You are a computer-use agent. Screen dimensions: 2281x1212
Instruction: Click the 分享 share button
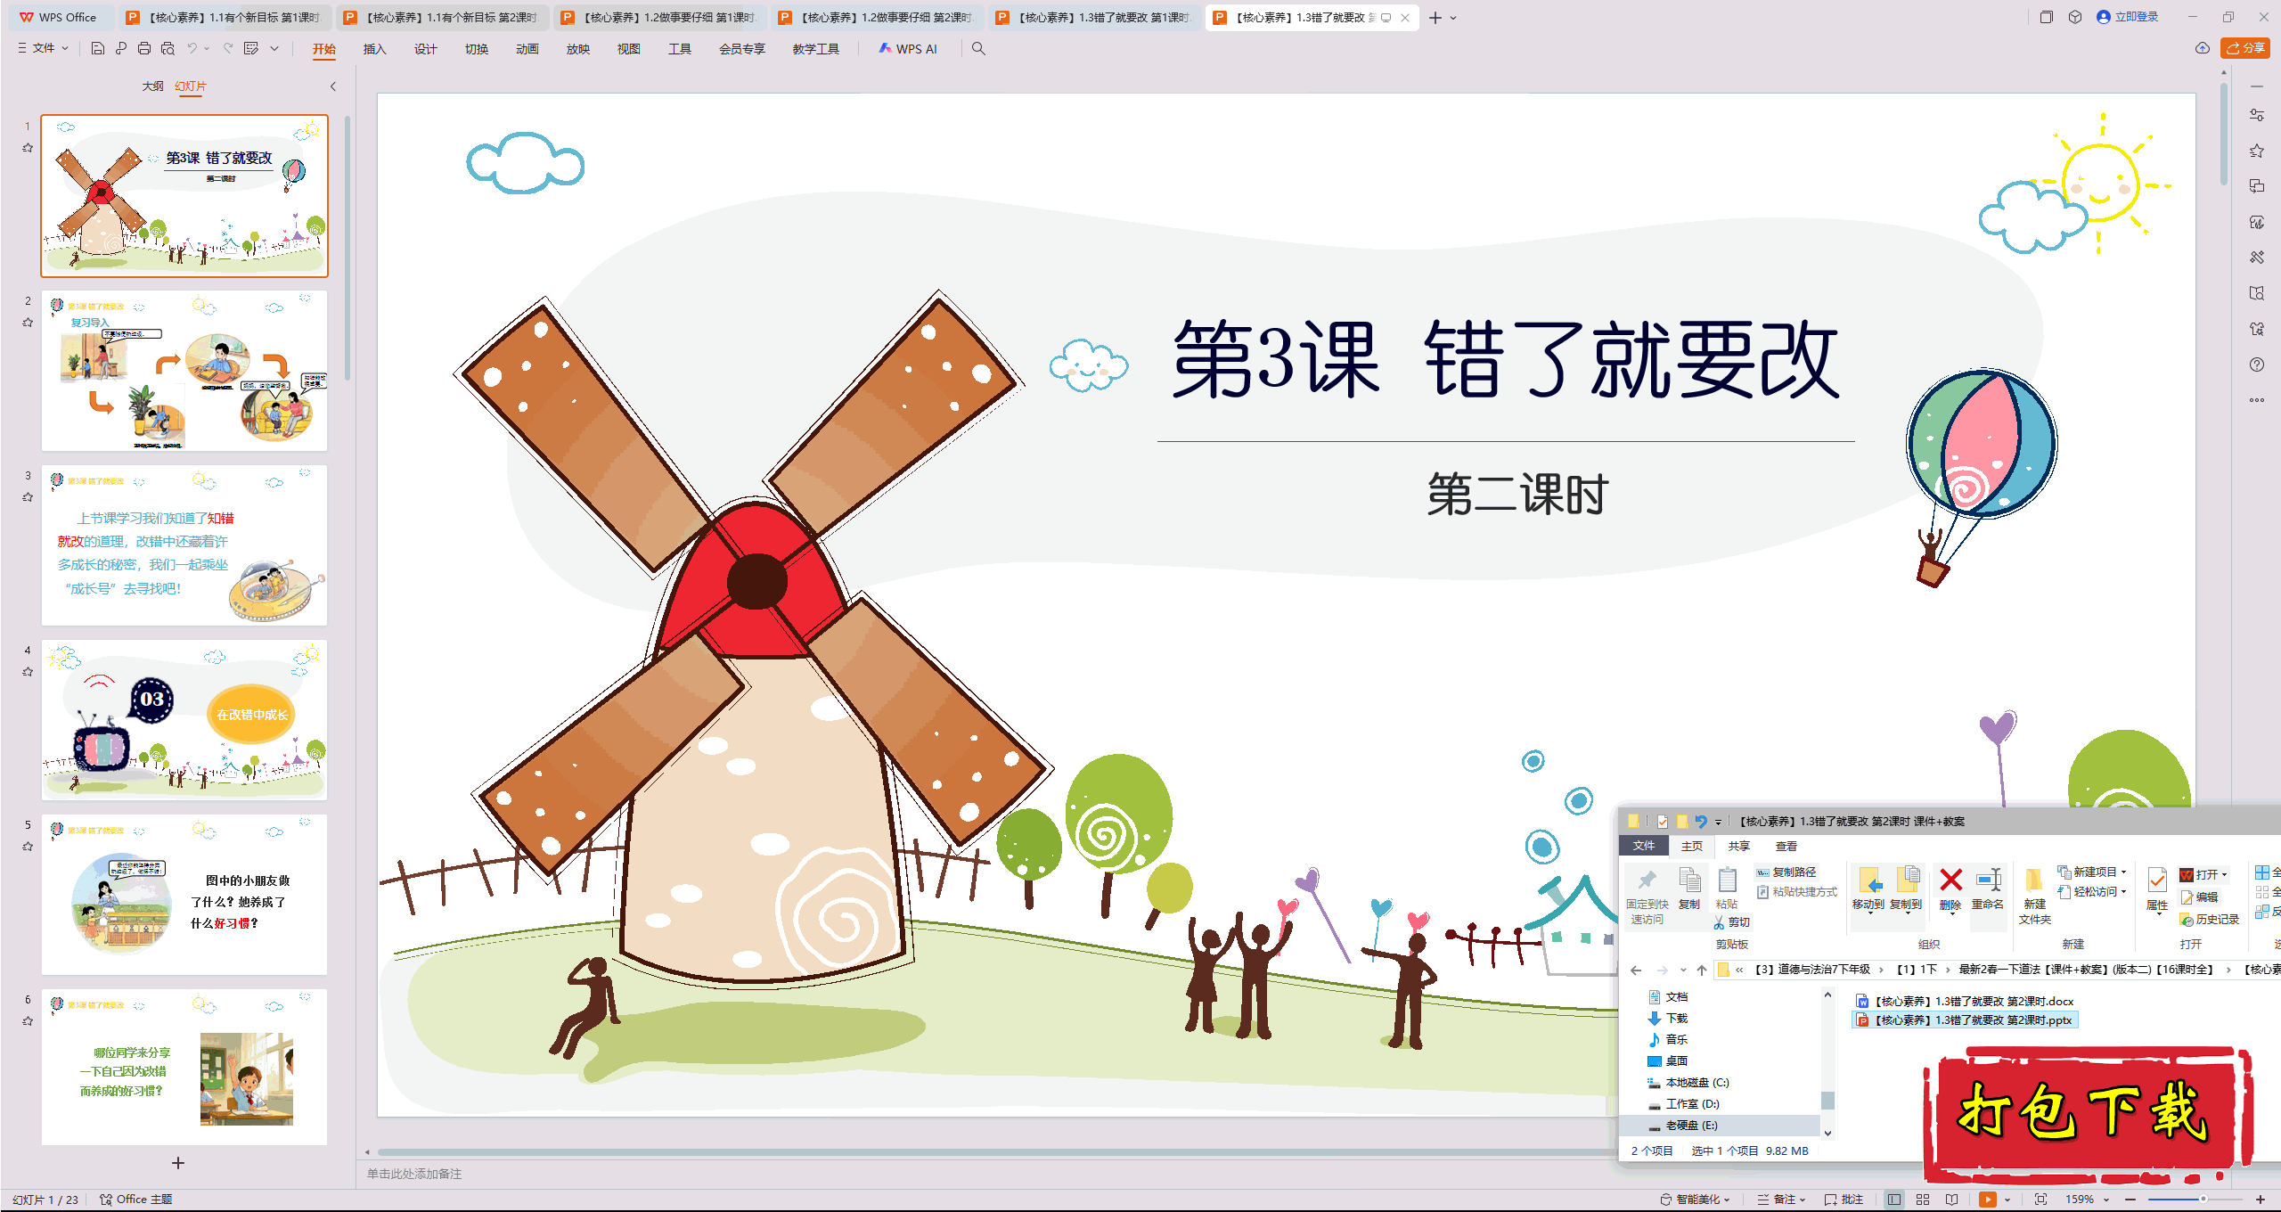[x=2245, y=48]
